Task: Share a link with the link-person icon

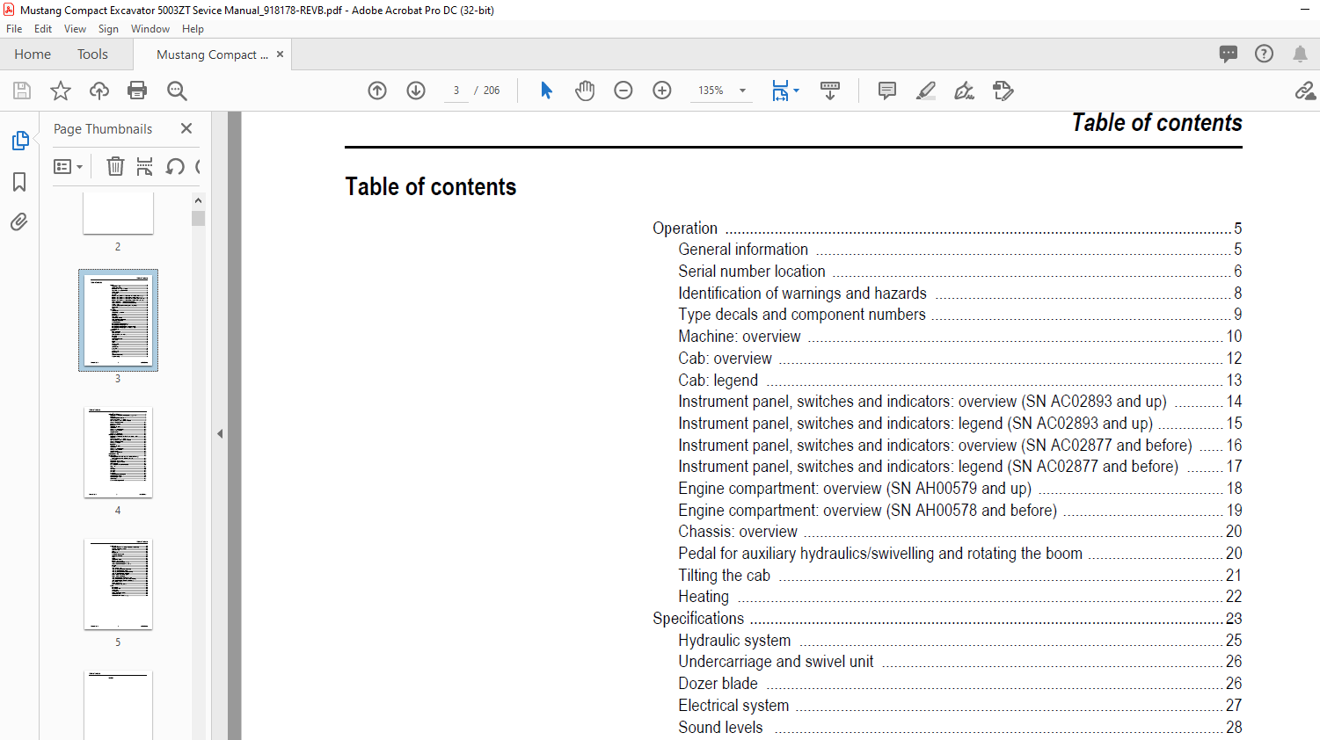Action: (x=1305, y=91)
